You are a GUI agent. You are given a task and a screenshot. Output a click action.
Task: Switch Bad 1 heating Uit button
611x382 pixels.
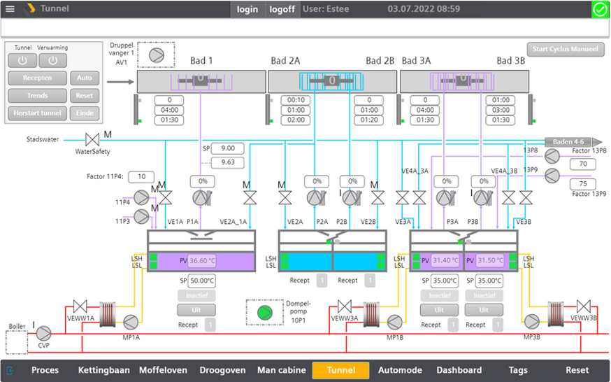[196, 310]
